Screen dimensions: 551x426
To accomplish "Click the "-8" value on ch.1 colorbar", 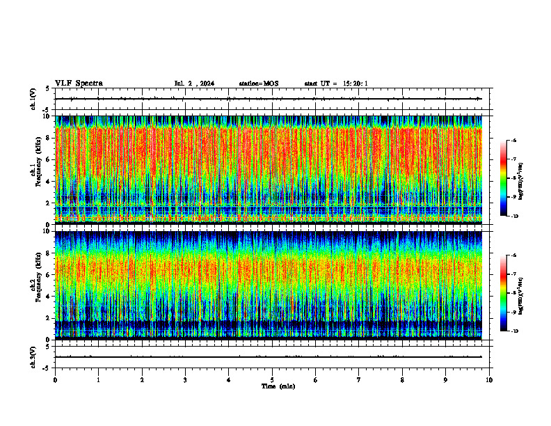I will (513, 178).
